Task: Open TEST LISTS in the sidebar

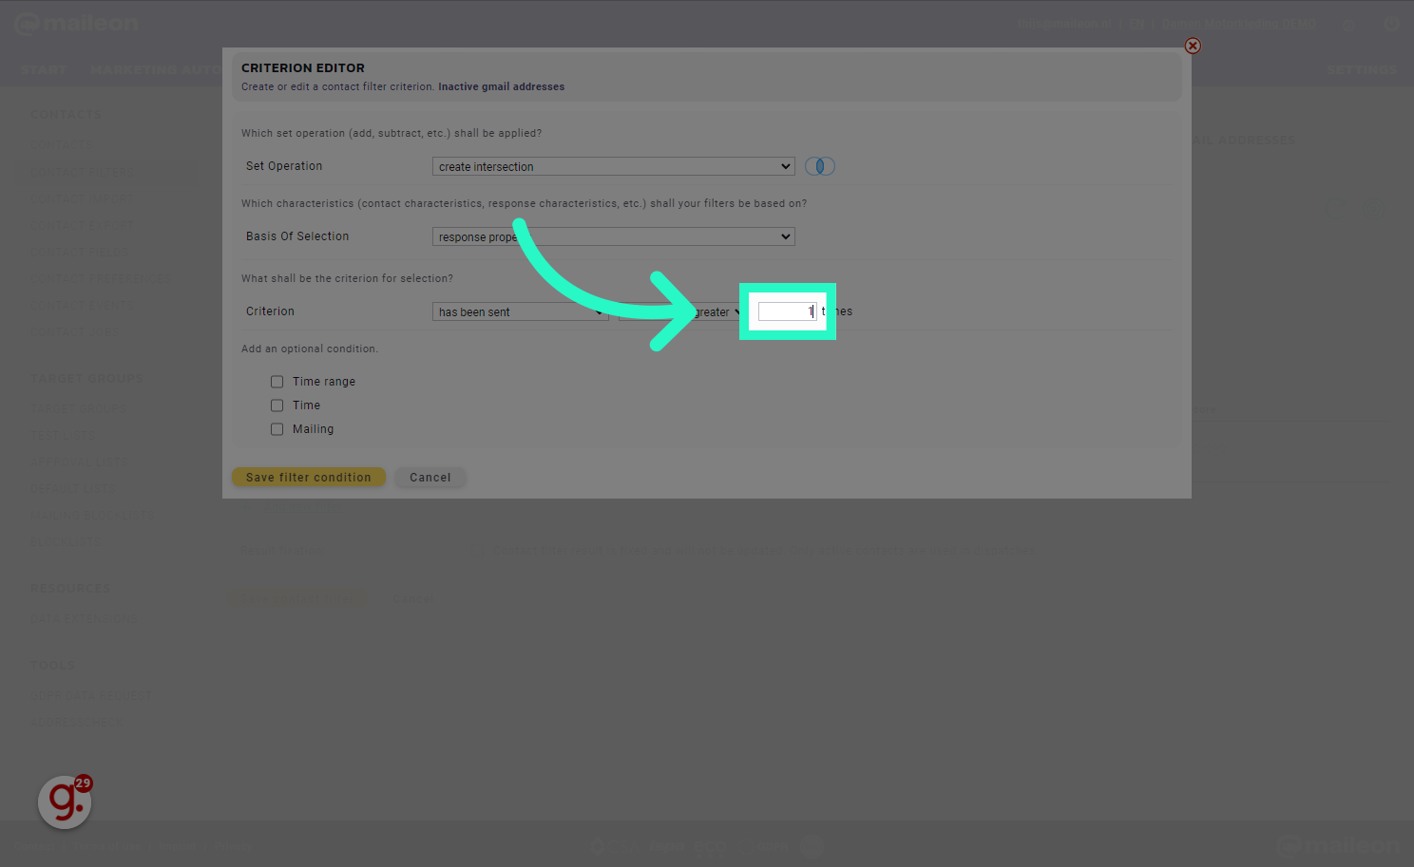Action: pyautogui.click(x=63, y=435)
